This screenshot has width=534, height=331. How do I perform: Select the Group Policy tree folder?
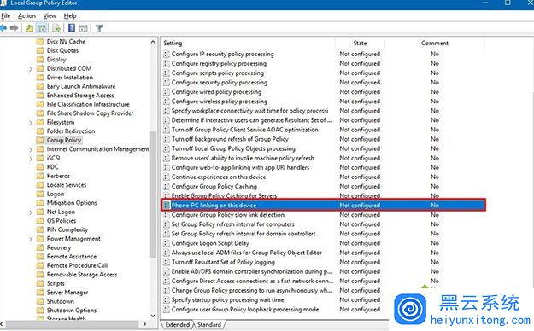(64, 140)
